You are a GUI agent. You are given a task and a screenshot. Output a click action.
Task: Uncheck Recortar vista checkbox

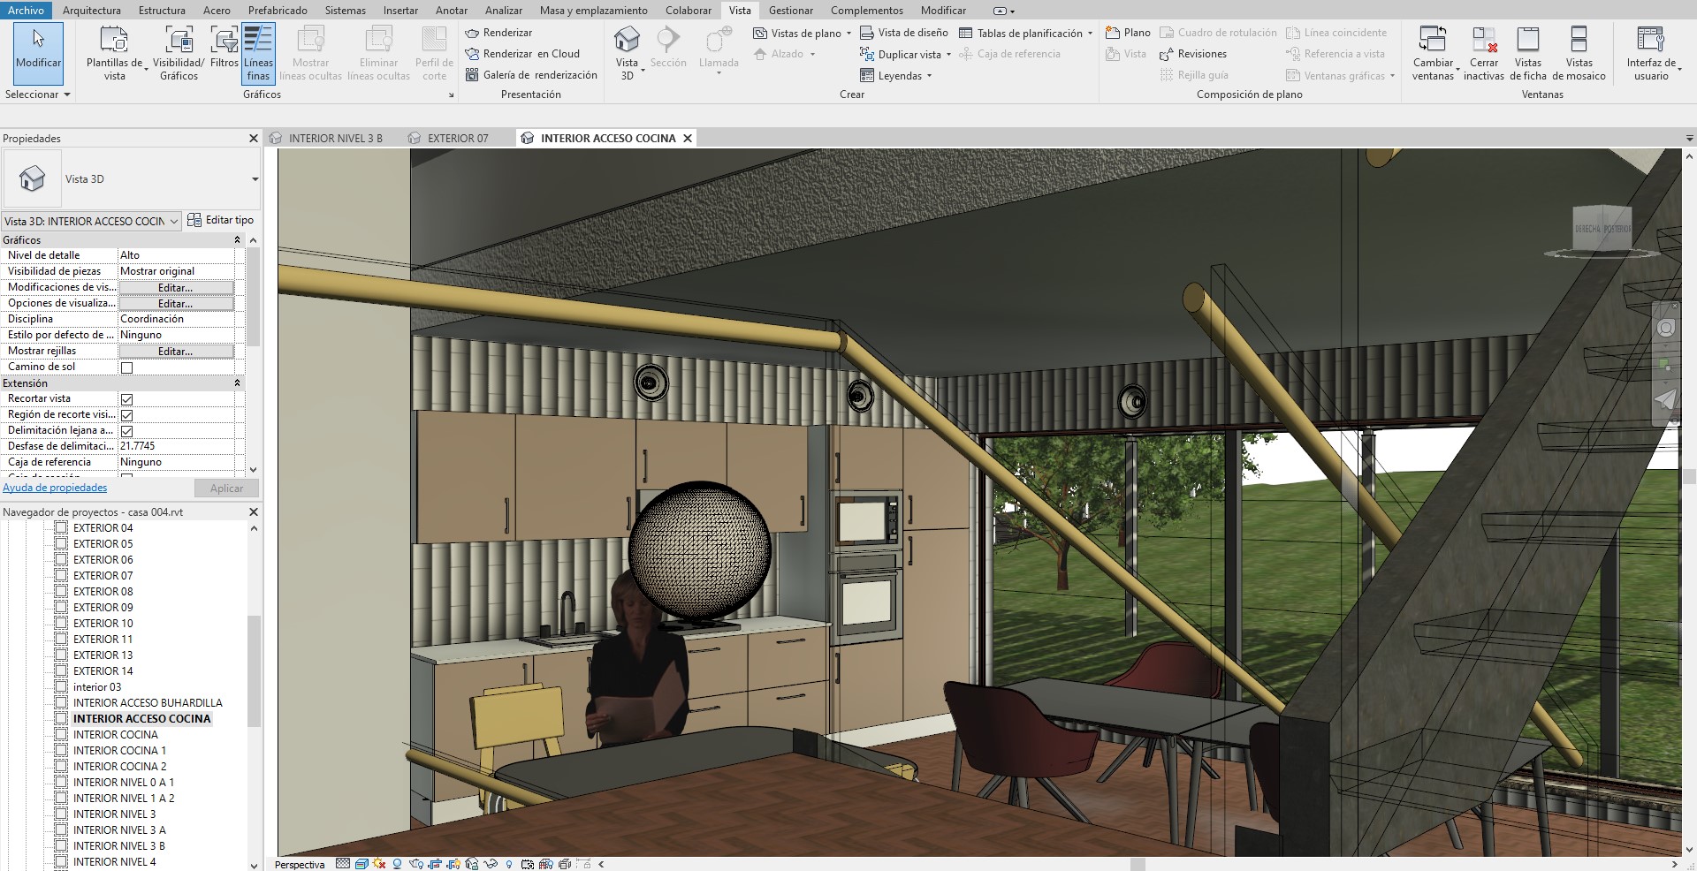pos(126,399)
